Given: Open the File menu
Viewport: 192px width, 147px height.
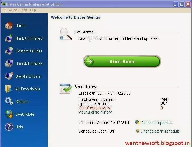Looking at the screenshot, I should [4, 10].
